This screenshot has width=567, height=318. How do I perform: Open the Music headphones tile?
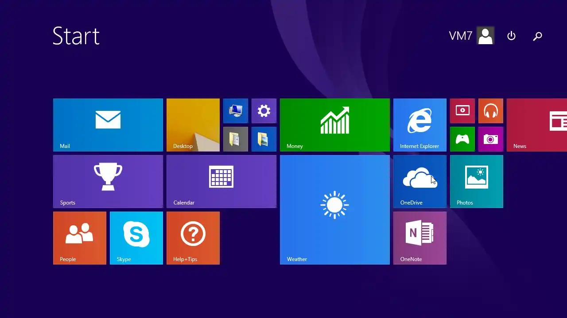pos(491,111)
